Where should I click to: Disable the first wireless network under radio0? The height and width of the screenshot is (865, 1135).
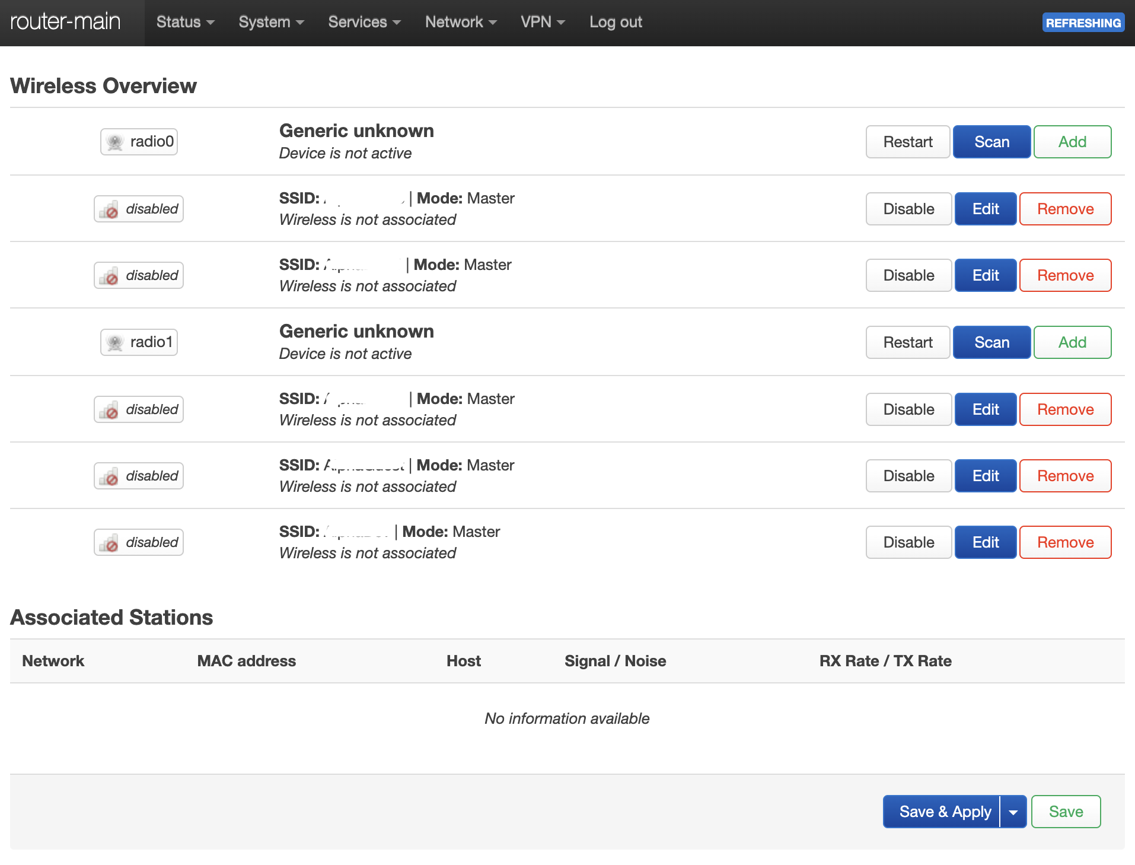pos(908,209)
